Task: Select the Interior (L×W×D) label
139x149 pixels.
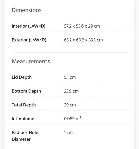Action: 29,26
